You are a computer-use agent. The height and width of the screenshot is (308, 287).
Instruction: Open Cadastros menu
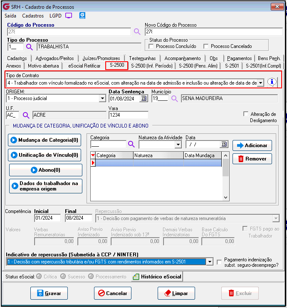point(33,16)
